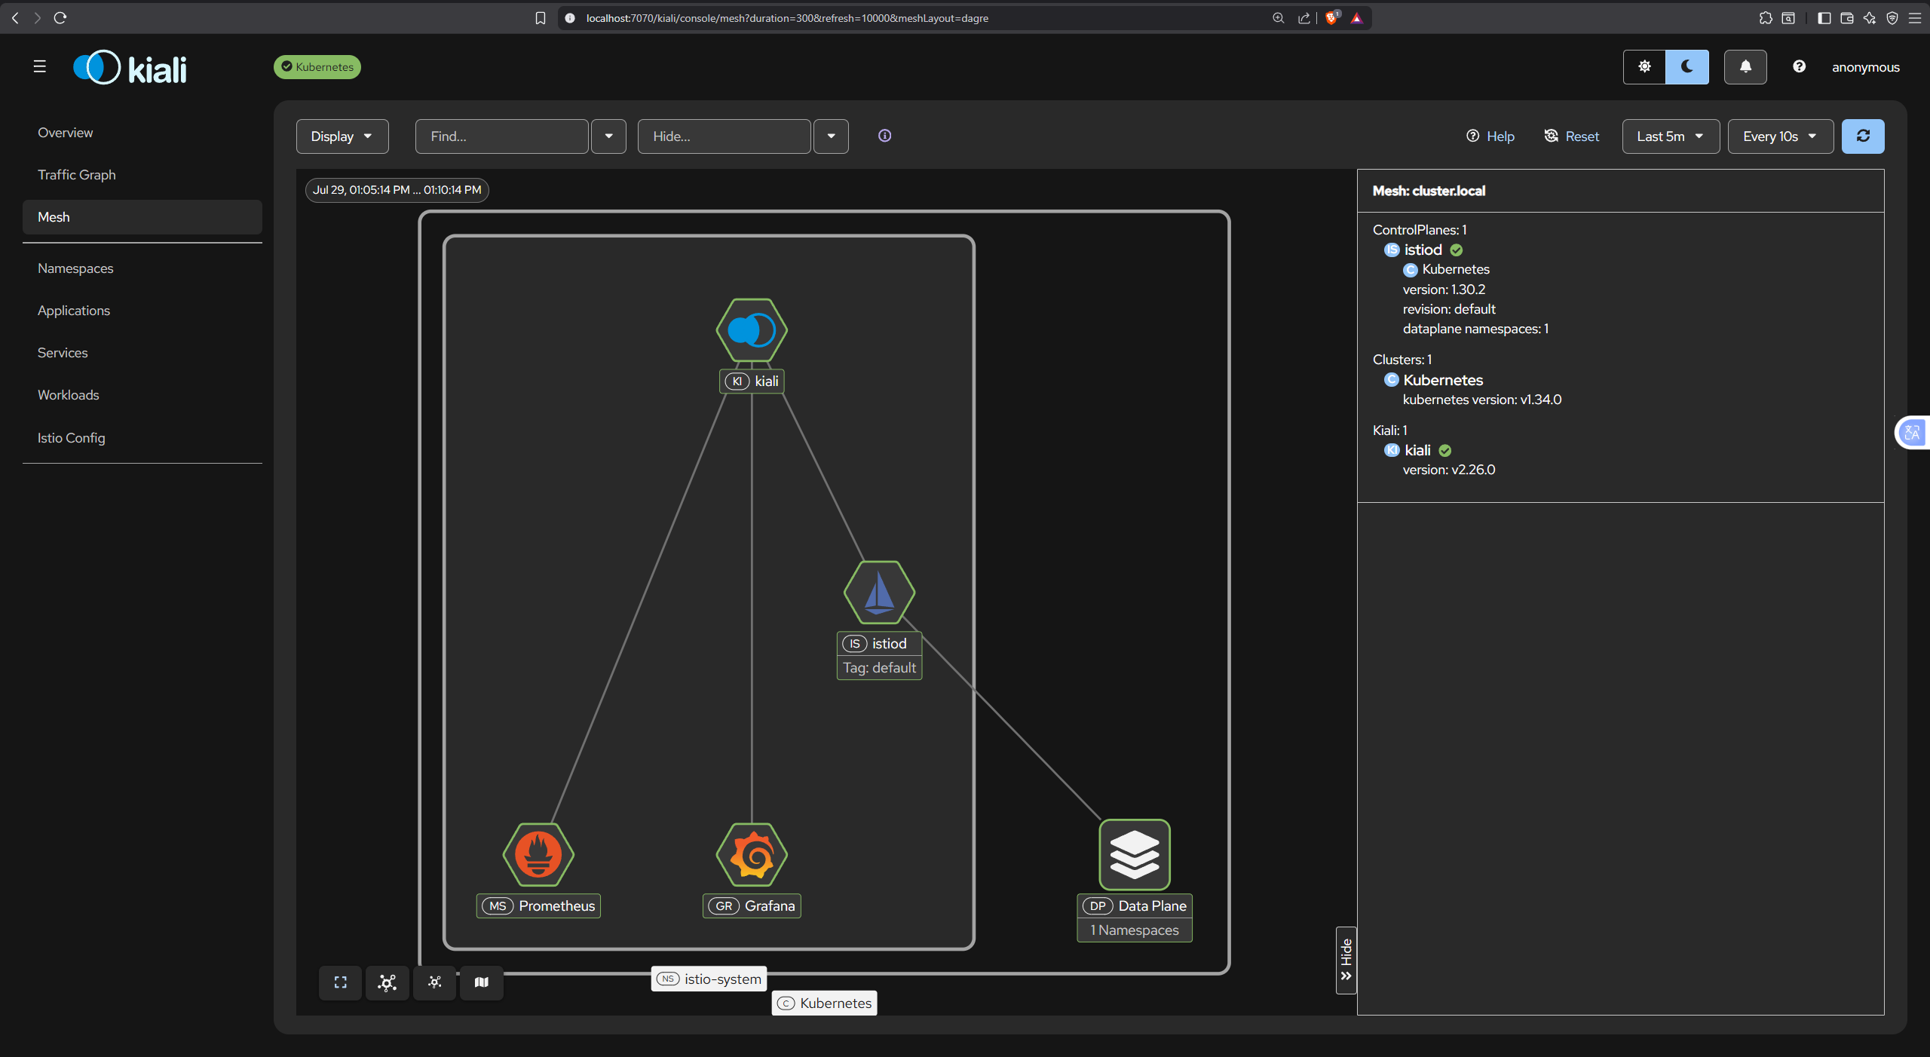This screenshot has width=1930, height=1057.
Task: Click the fit-to-screen graph icon
Action: point(341,982)
